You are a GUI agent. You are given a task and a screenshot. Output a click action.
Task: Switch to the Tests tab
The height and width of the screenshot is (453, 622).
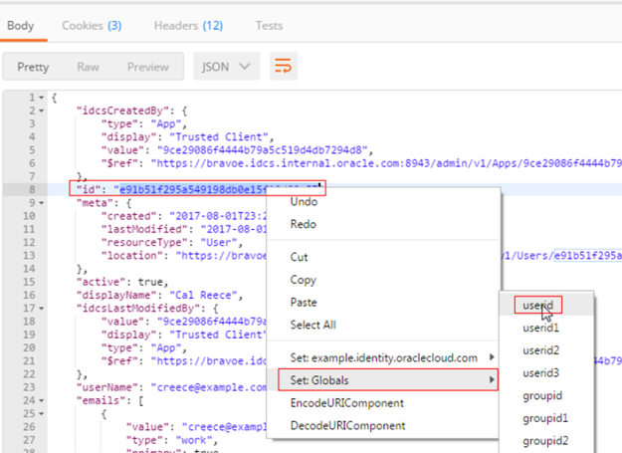click(269, 26)
